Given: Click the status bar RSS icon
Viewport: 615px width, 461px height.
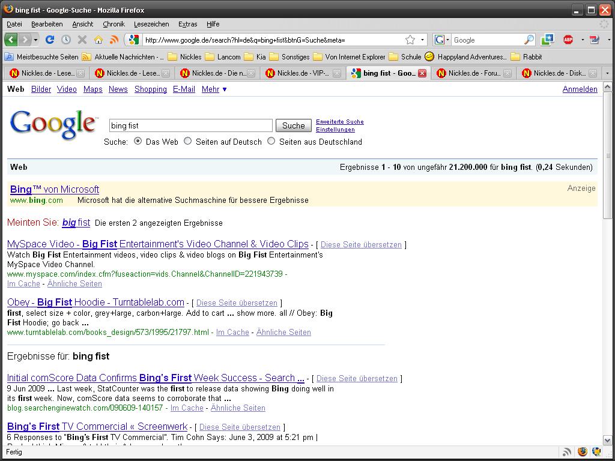Looking at the screenshot, I should point(567,452).
